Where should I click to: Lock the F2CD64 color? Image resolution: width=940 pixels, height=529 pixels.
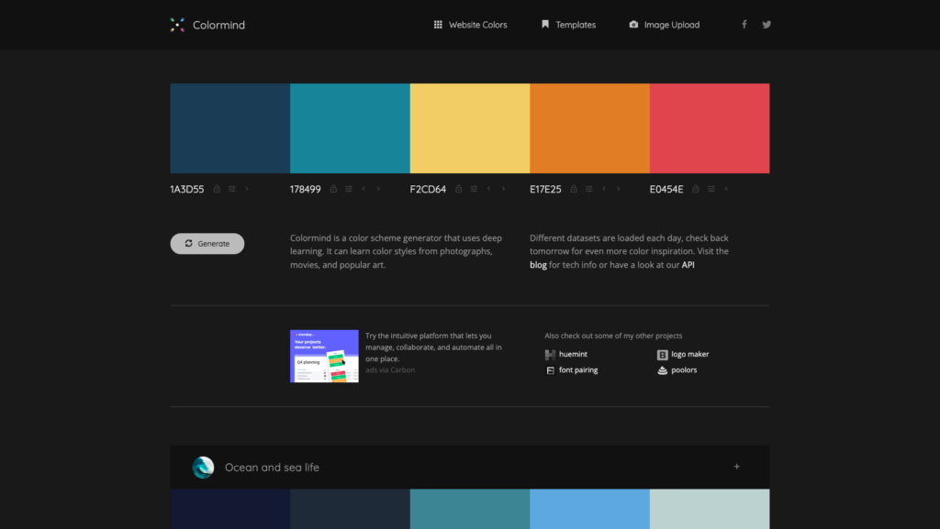[459, 189]
